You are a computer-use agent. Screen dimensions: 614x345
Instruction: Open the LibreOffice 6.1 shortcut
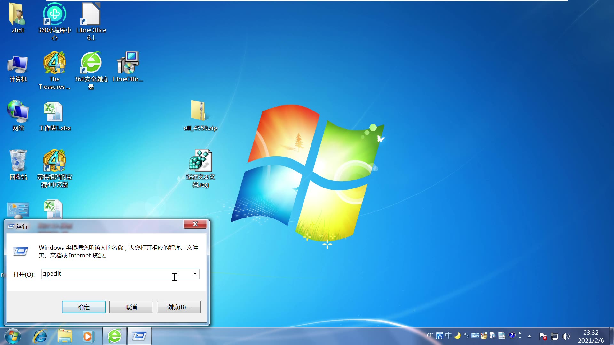click(91, 14)
